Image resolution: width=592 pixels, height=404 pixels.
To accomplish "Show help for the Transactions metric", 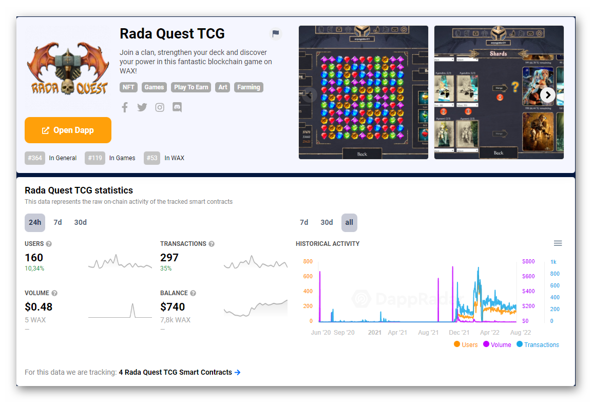I will 212,244.
